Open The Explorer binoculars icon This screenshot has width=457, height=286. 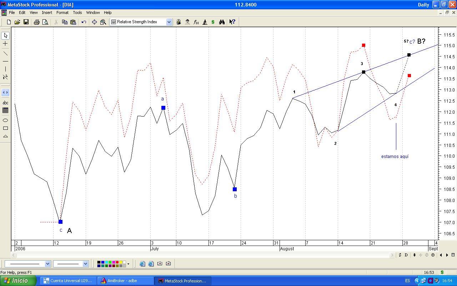(x=222, y=22)
